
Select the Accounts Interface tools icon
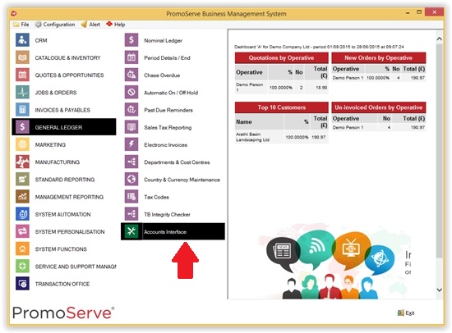tap(131, 231)
